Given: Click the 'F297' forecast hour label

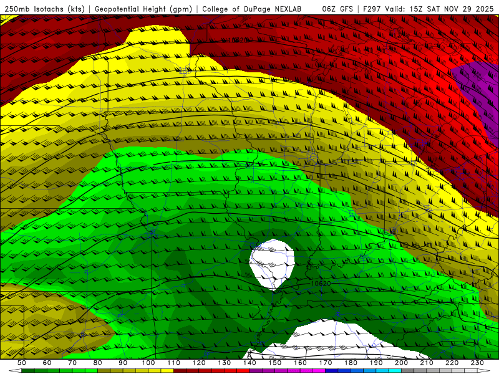Looking at the screenshot, I should pos(372,9).
